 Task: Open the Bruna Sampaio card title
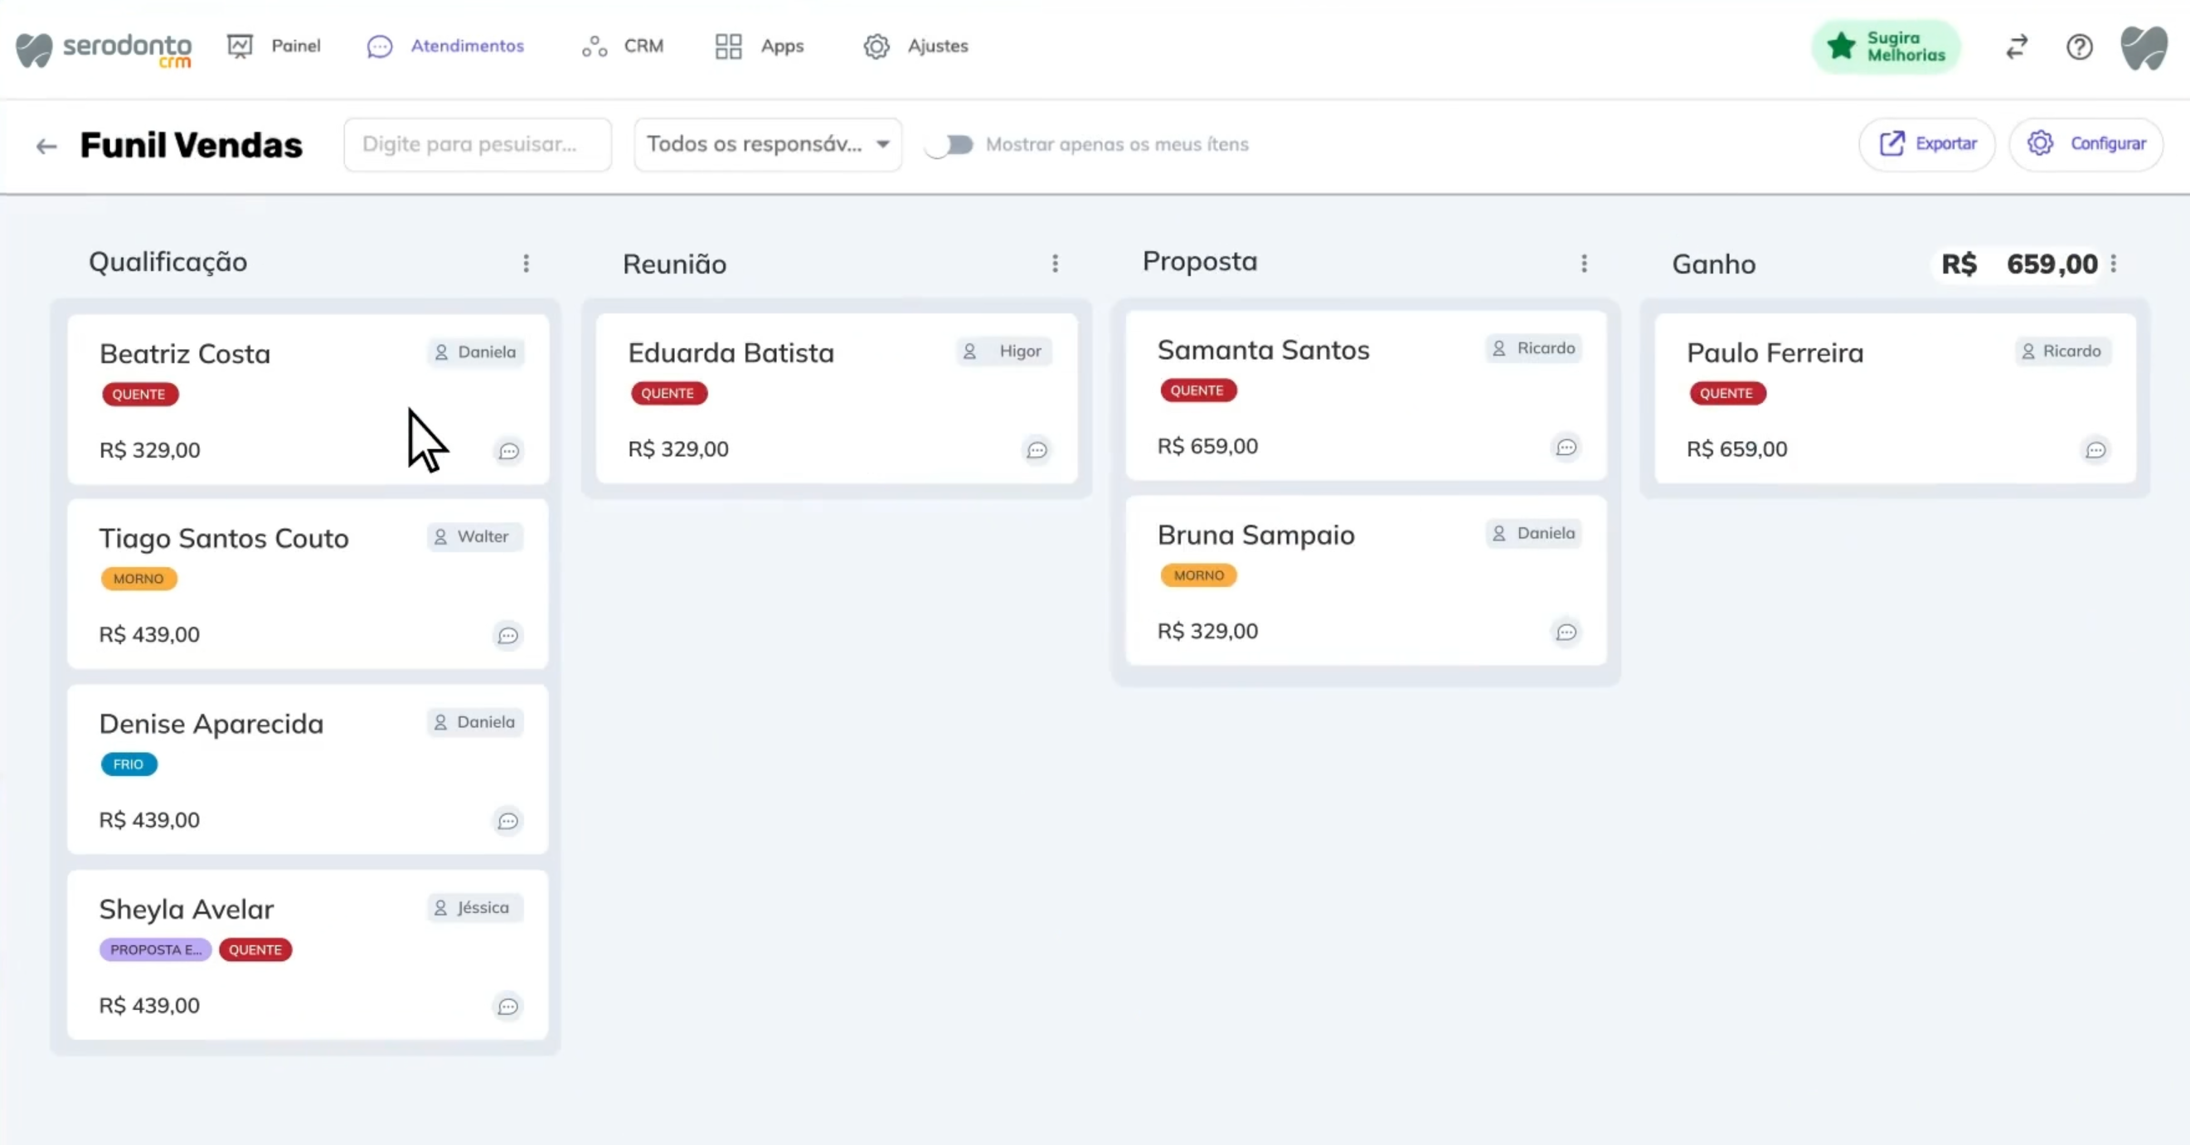click(x=1255, y=535)
